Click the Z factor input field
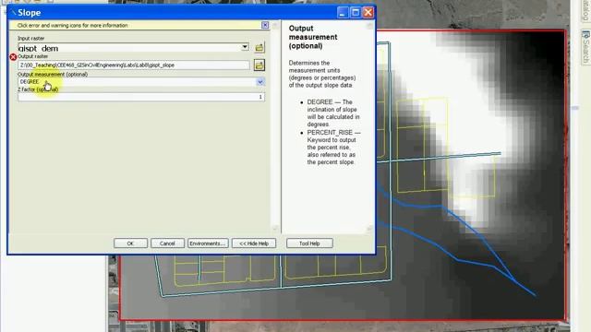 point(141,97)
